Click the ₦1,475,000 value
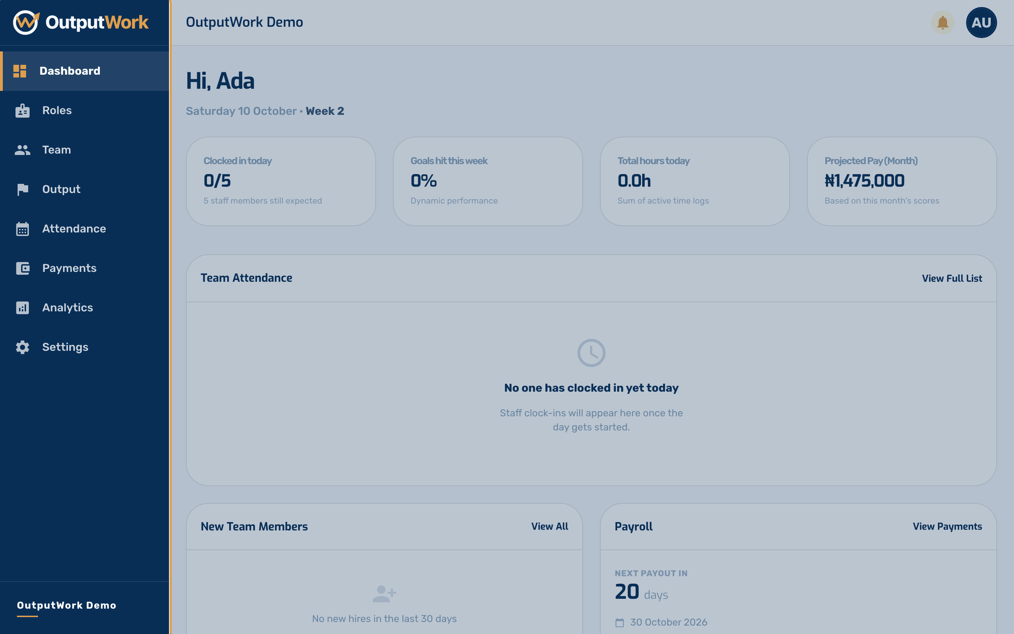 click(x=864, y=181)
